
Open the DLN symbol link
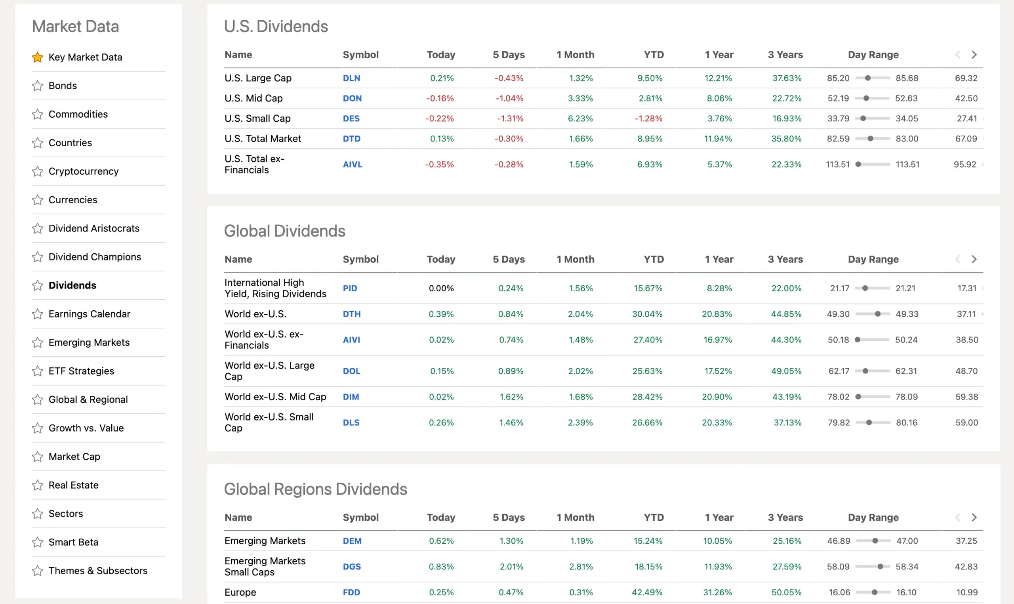click(351, 78)
